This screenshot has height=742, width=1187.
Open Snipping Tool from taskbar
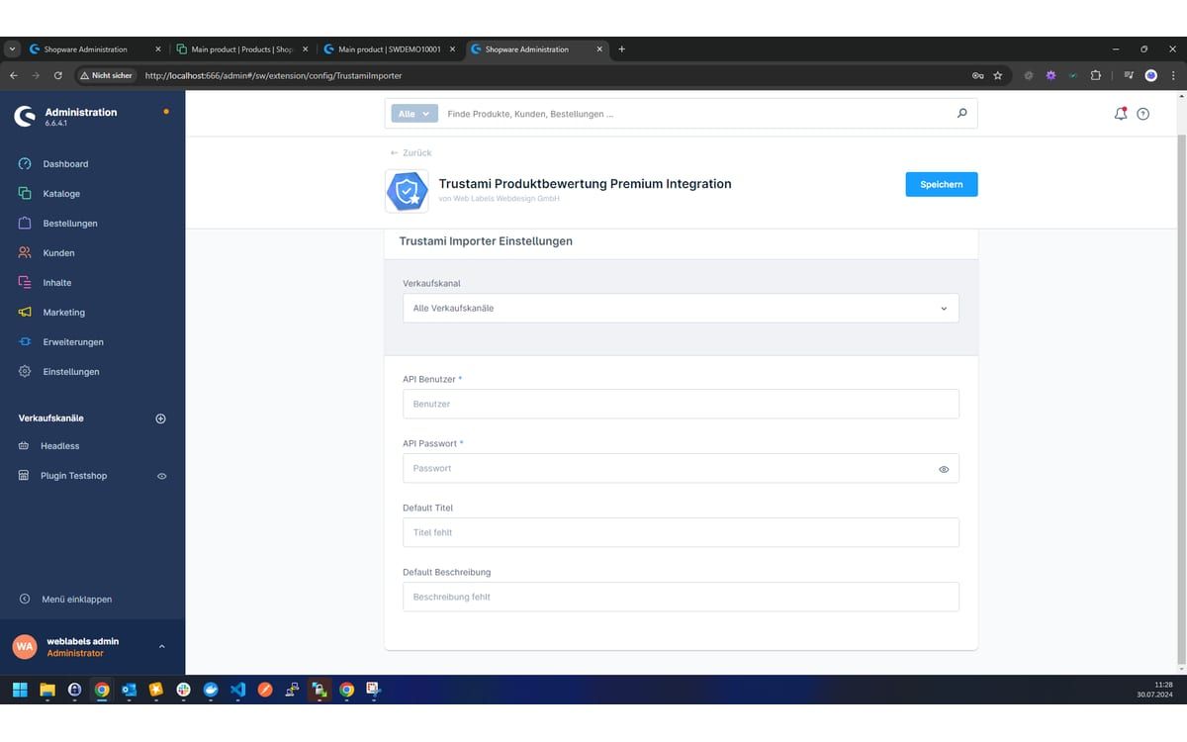point(373,690)
